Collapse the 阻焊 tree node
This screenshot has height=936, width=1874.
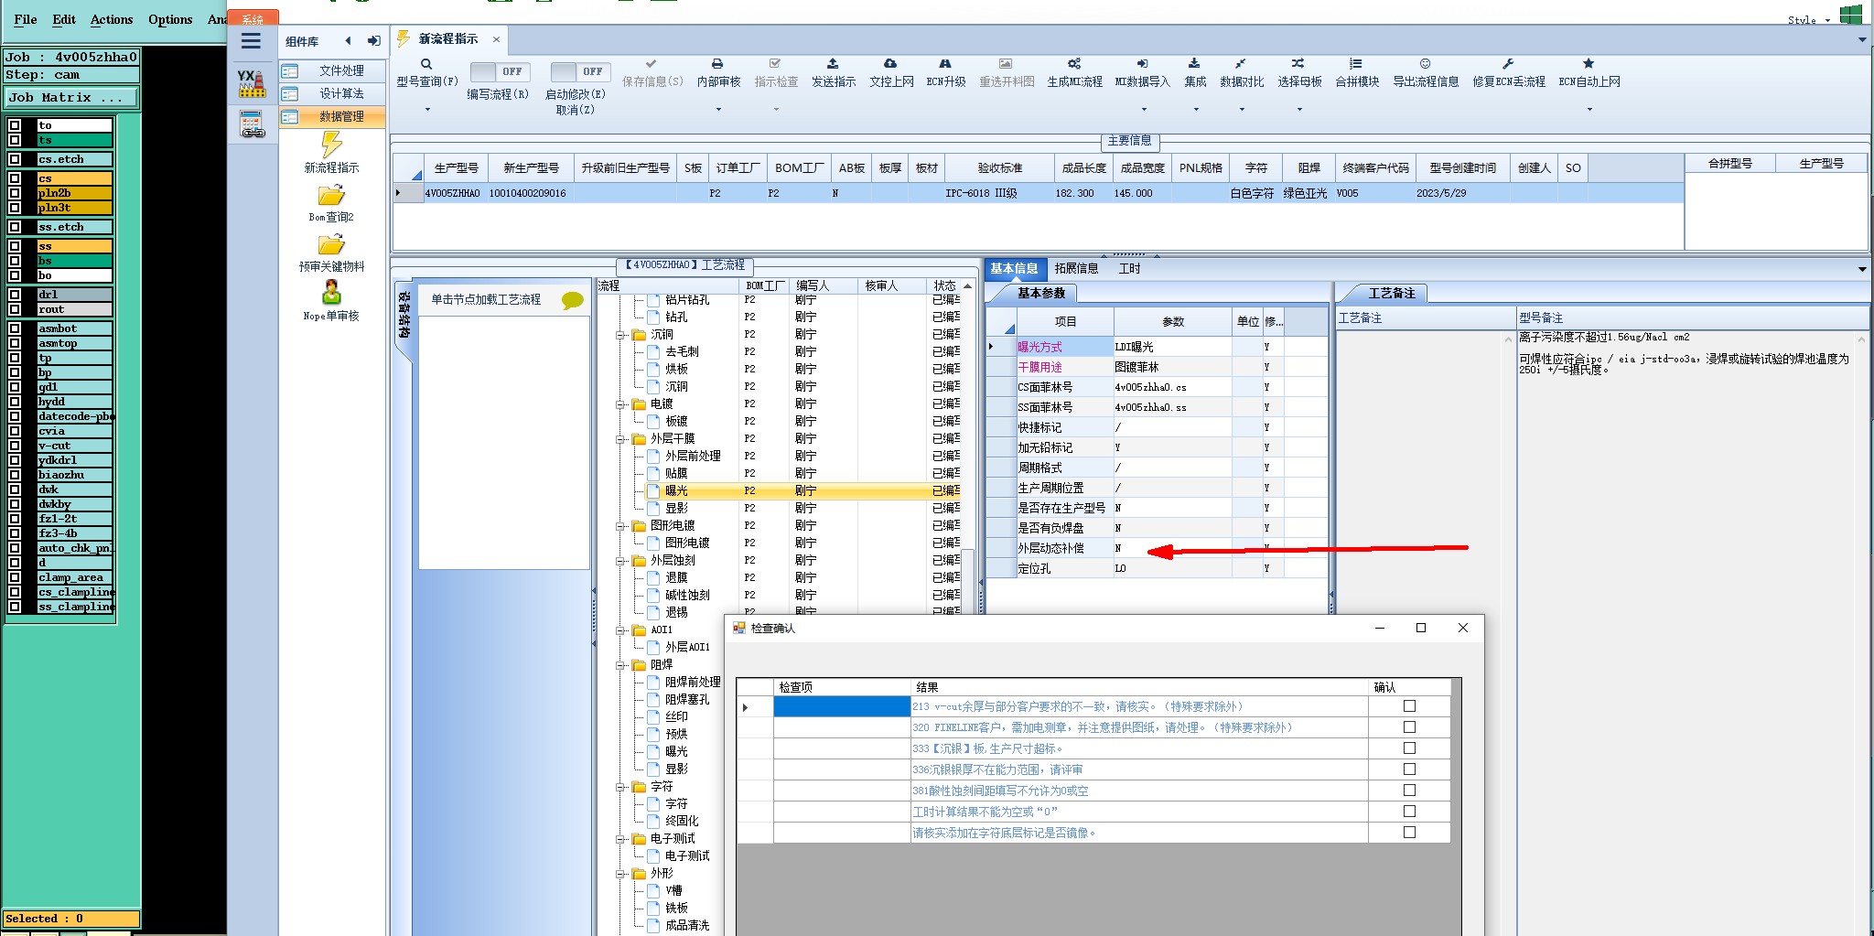tap(620, 665)
